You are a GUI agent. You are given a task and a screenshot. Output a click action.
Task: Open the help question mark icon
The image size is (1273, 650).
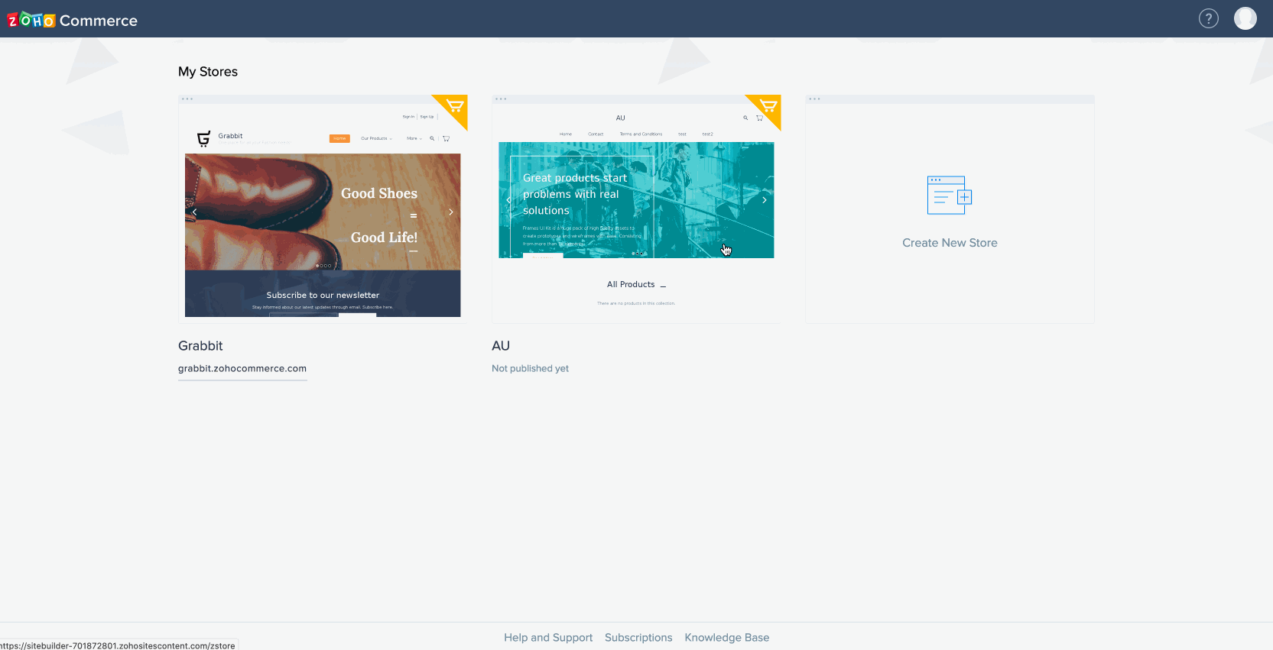pyautogui.click(x=1208, y=18)
